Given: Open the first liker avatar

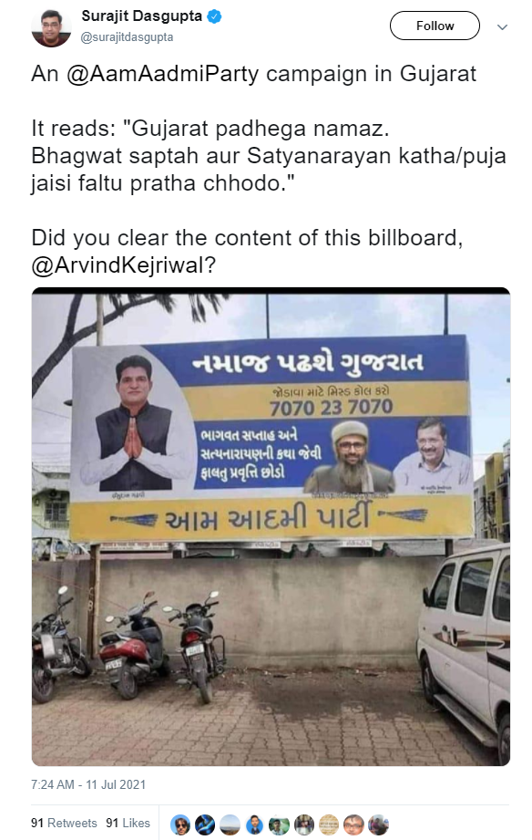Looking at the screenshot, I should point(180,824).
